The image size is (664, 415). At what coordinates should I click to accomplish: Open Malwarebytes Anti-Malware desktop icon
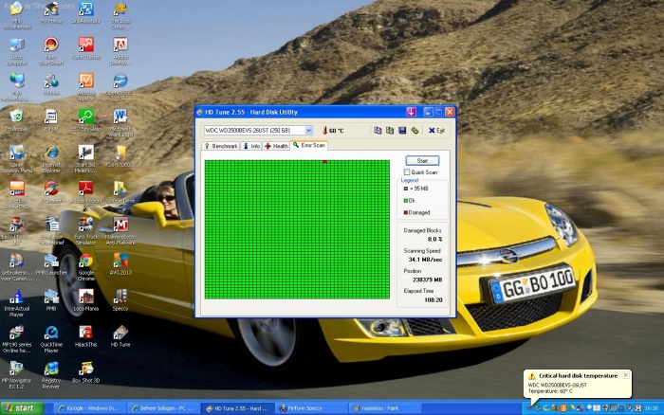click(x=120, y=227)
